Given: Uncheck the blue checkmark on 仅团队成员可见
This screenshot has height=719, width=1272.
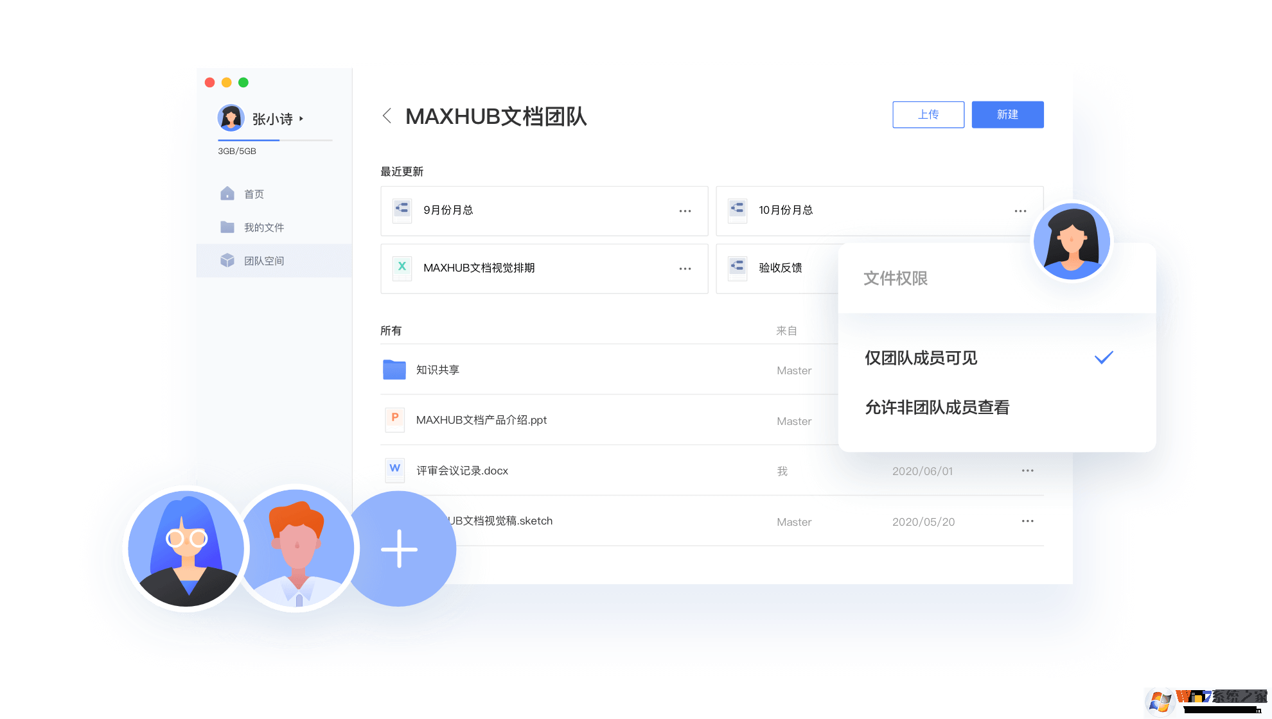Looking at the screenshot, I should [x=1104, y=357].
